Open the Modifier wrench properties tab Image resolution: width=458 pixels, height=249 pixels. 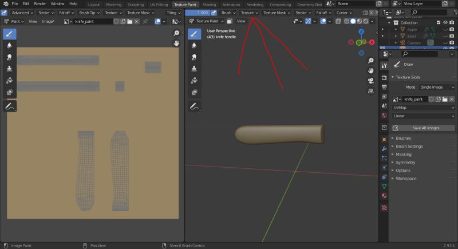tap(384, 149)
